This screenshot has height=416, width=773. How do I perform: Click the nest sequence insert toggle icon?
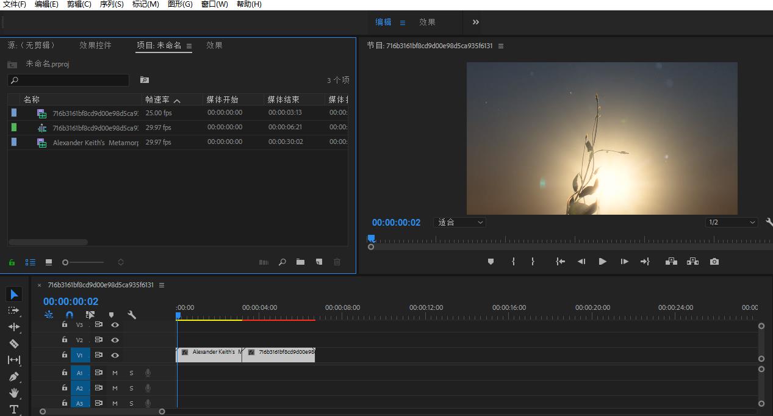(49, 315)
